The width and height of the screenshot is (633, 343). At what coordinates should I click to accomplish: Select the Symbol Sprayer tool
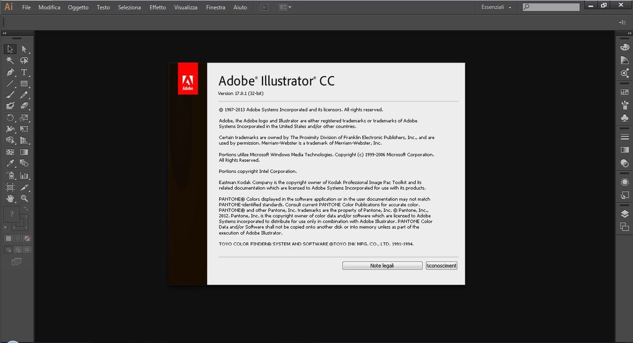coord(10,176)
